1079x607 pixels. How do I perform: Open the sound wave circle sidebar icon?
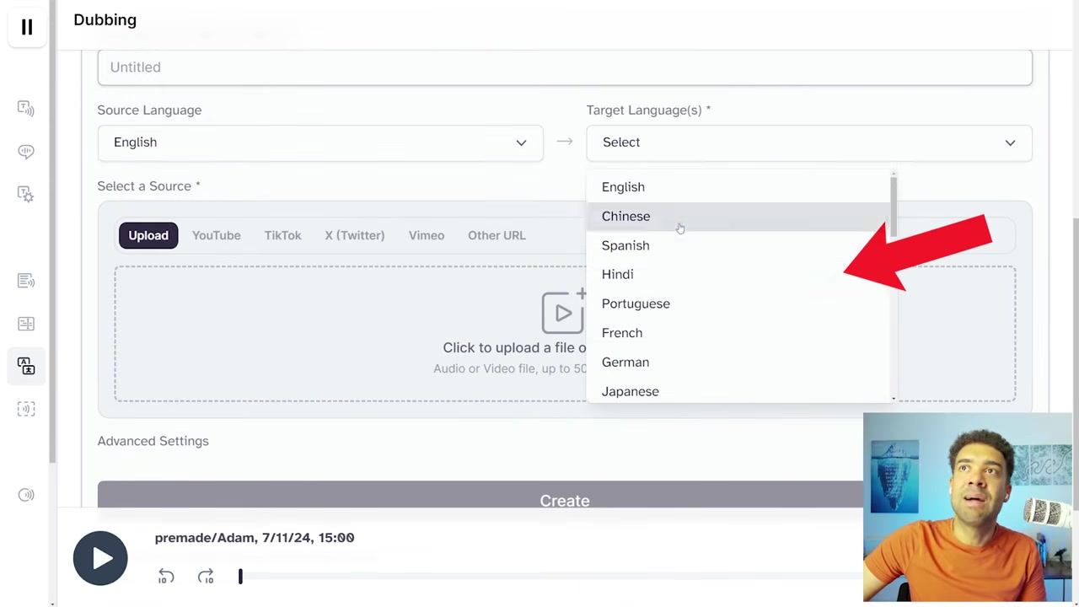(x=26, y=495)
